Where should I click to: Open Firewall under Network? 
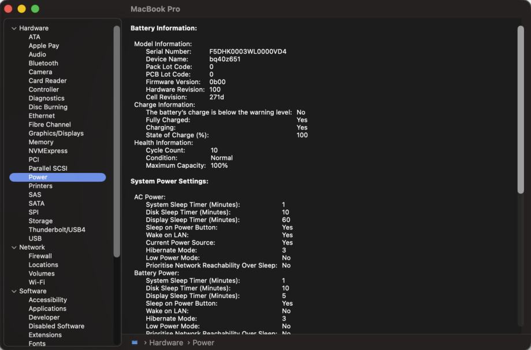click(x=40, y=257)
